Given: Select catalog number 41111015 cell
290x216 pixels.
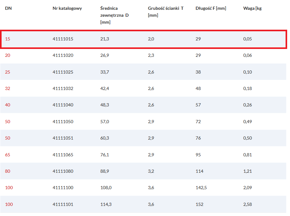Looking at the screenshot, I should (63, 39).
